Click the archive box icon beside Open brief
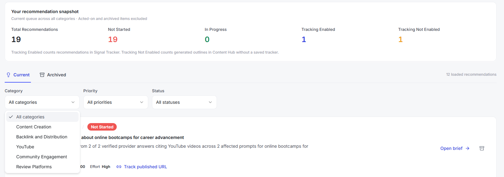This screenshot has height=177, width=504. 482,148
